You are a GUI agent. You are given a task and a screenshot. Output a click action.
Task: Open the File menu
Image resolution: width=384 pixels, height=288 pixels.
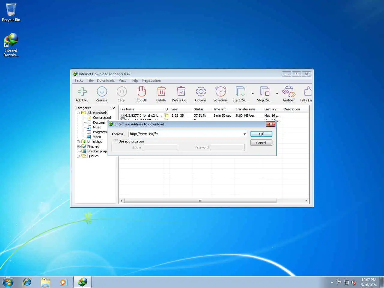90,80
